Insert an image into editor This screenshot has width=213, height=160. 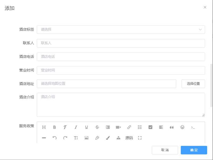click(x=86, y=138)
